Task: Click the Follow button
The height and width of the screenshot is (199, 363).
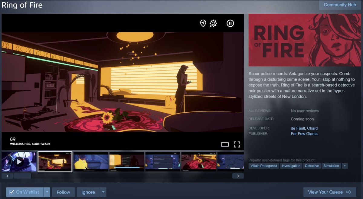Action: pos(63,192)
